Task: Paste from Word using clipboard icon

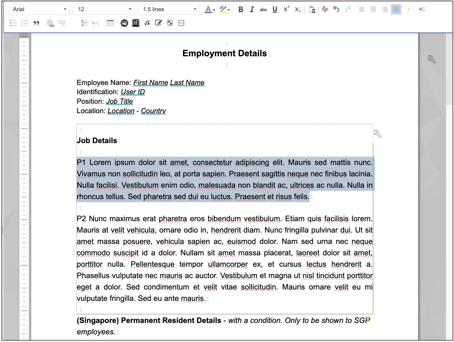Action: coord(312,10)
